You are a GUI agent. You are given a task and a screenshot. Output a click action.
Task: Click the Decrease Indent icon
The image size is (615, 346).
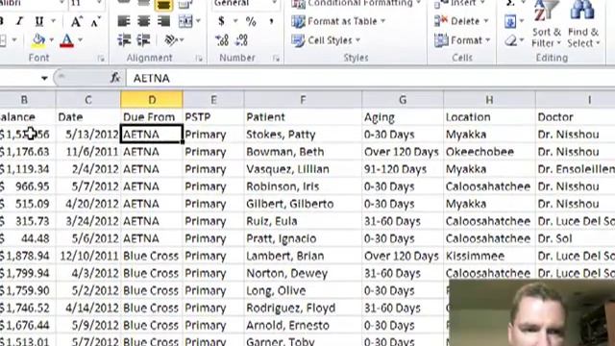click(124, 40)
